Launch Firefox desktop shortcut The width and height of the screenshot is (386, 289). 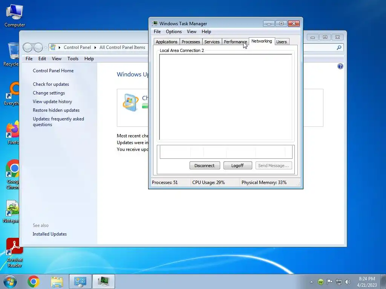click(x=12, y=132)
